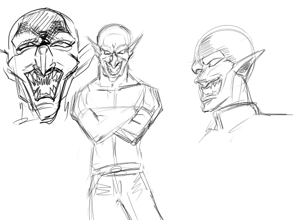Click the oval belt buckle on standing figure

click(x=116, y=170)
